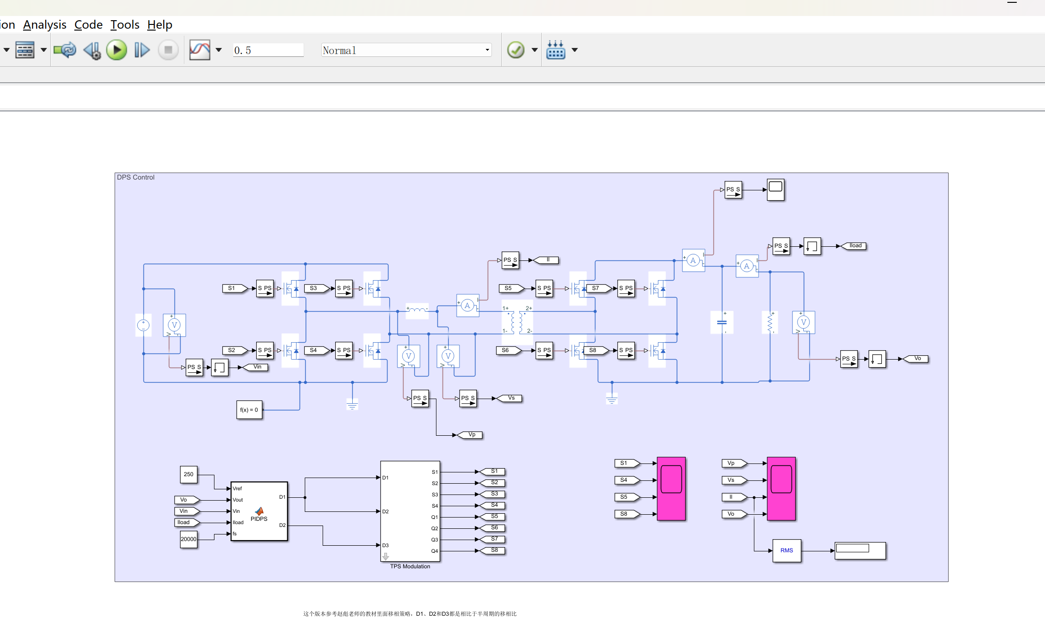
Task: Click the simulation stop time field
Action: 268,50
